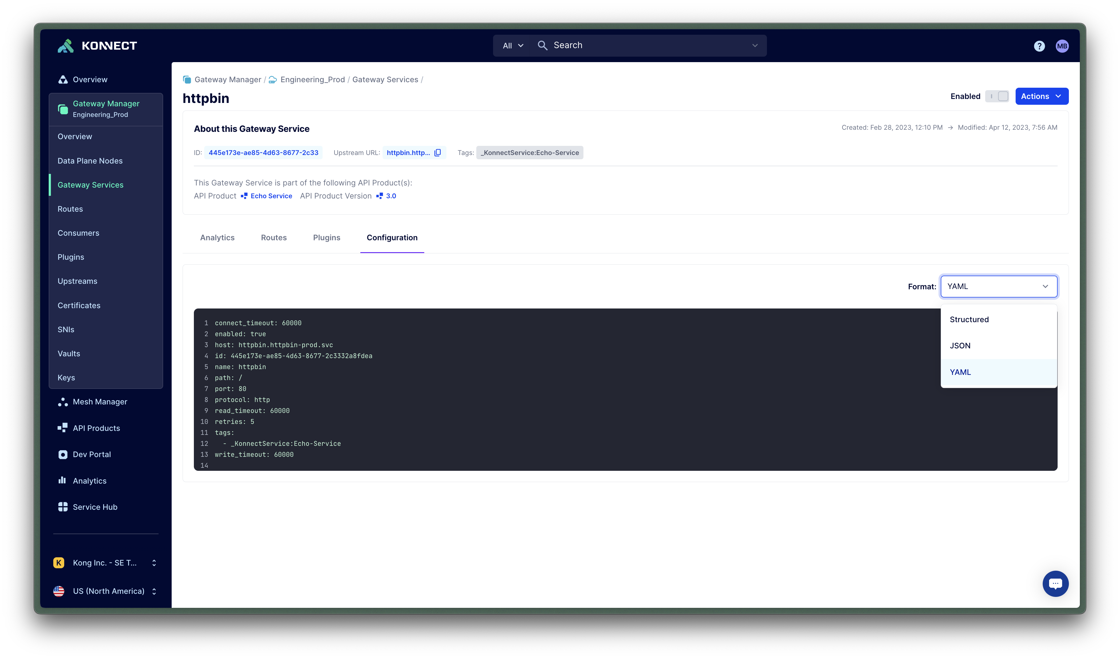The width and height of the screenshot is (1120, 659).
Task: Open the help question mark icon
Action: (1039, 46)
